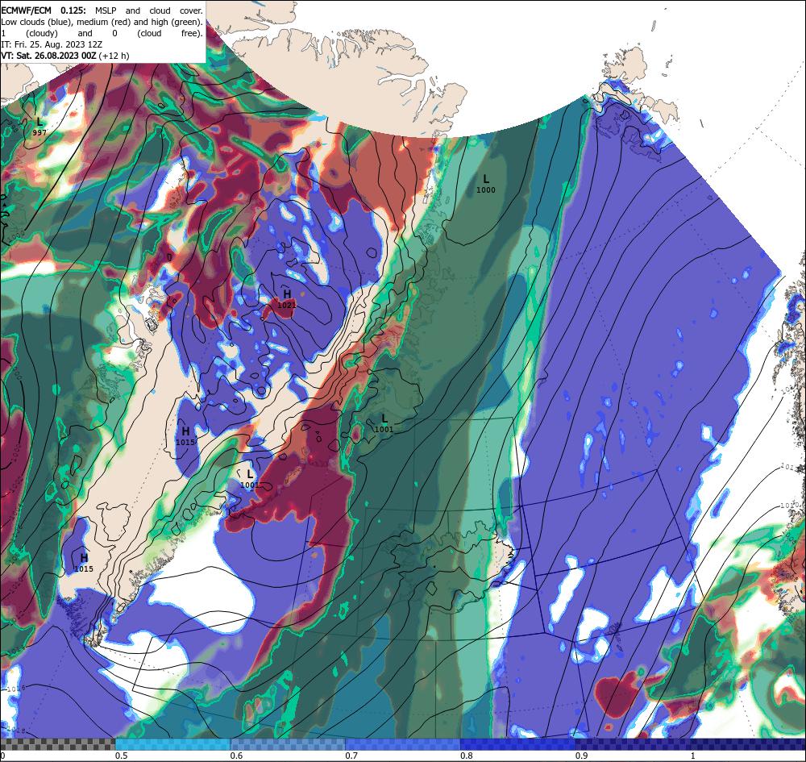
Task: Pick the light blue swatch between 0.5 and 0.6
Action: pos(172,744)
